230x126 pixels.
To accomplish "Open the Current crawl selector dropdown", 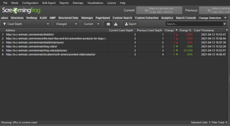I will 91,24.
